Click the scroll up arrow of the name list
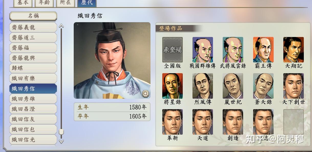Screen dimensions: 312x152 pyautogui.click(x=61, y=26)
